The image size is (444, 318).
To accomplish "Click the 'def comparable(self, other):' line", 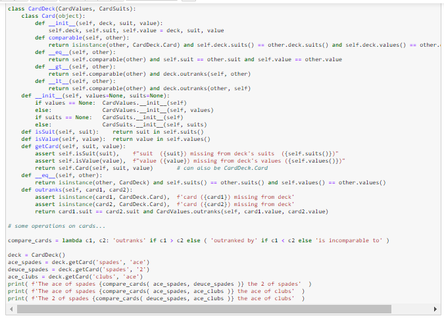I will (82, 38).
